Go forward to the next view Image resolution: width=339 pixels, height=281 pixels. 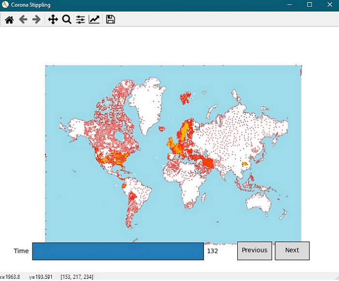36,19
